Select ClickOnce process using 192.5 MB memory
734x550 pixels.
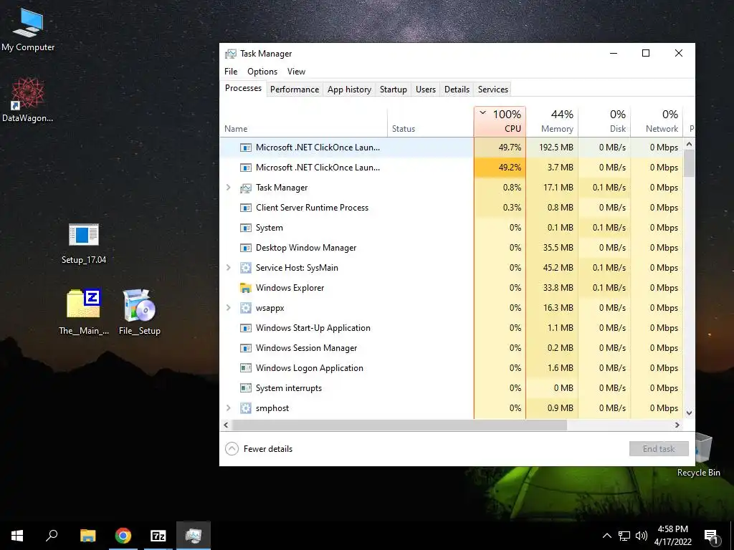click(x=452, y=148)
